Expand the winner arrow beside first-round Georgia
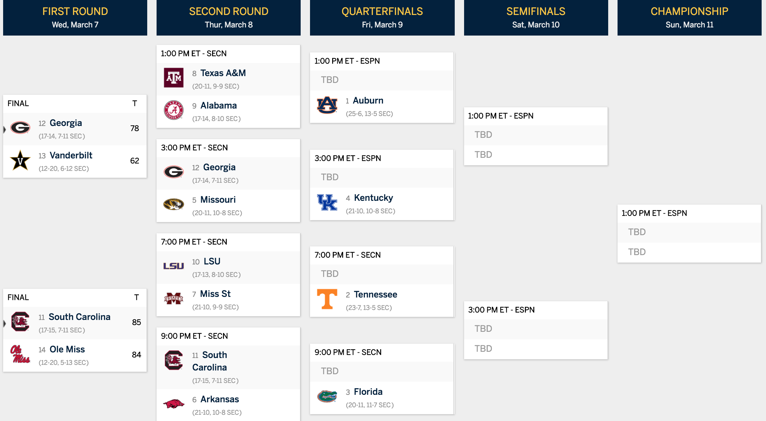Screen dimensions: 766x421 pos(4,129)
